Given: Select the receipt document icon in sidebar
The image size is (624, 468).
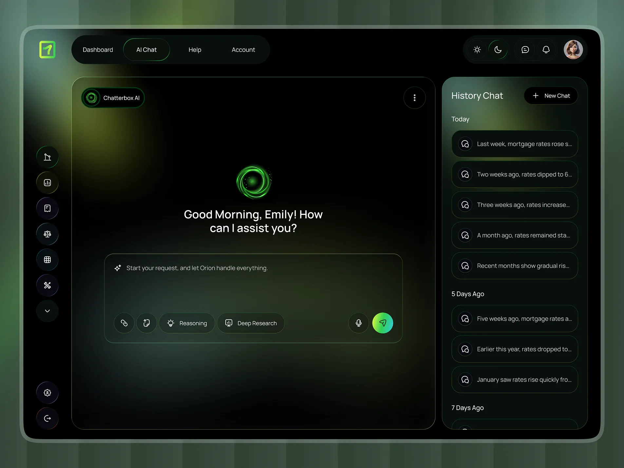Looking at the screenshot, I should (x=47, y=208).
